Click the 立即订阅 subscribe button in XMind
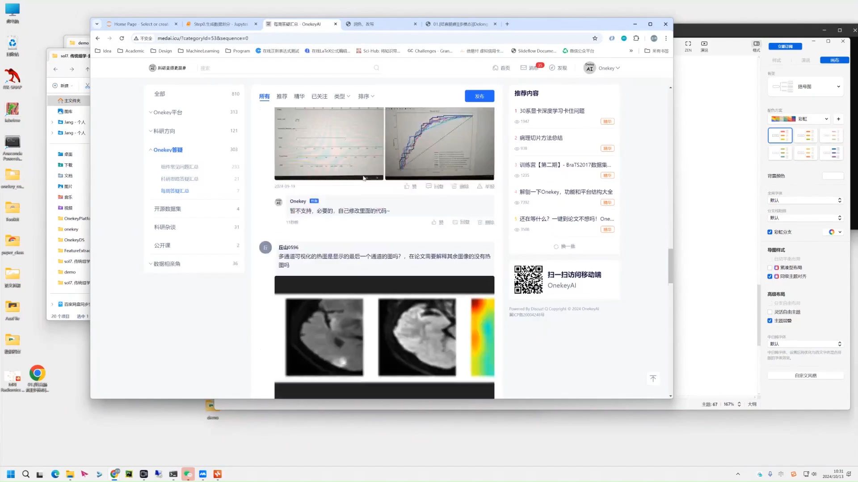The width and height of the screenshot is (858, 482). tap(785, 46)
